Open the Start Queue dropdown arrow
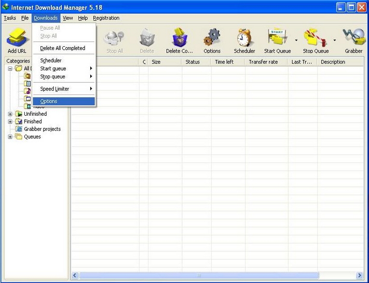369x283 pixels. (x=296, y=40)
